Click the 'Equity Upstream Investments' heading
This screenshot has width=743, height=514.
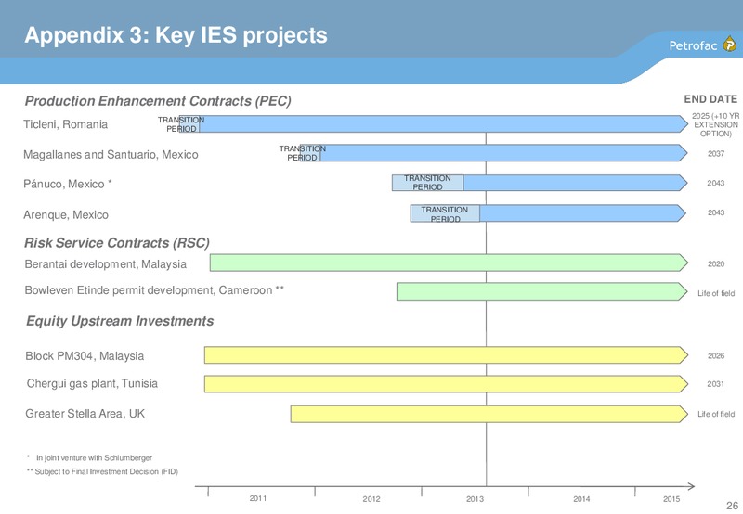click(120, 321)
